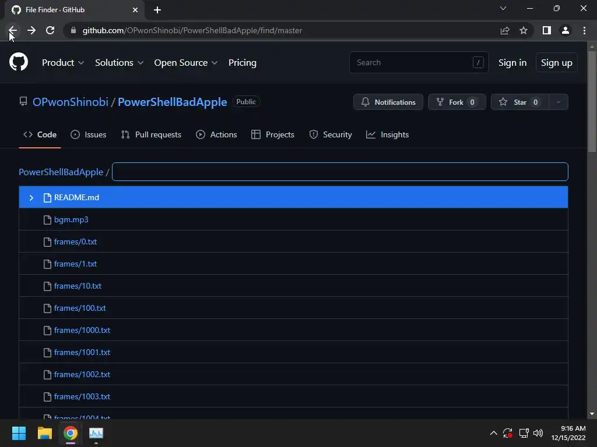This screenshot has height=447, width=597.
Task: Focus the GitHub search field
Action: click(x=419, y=62)
